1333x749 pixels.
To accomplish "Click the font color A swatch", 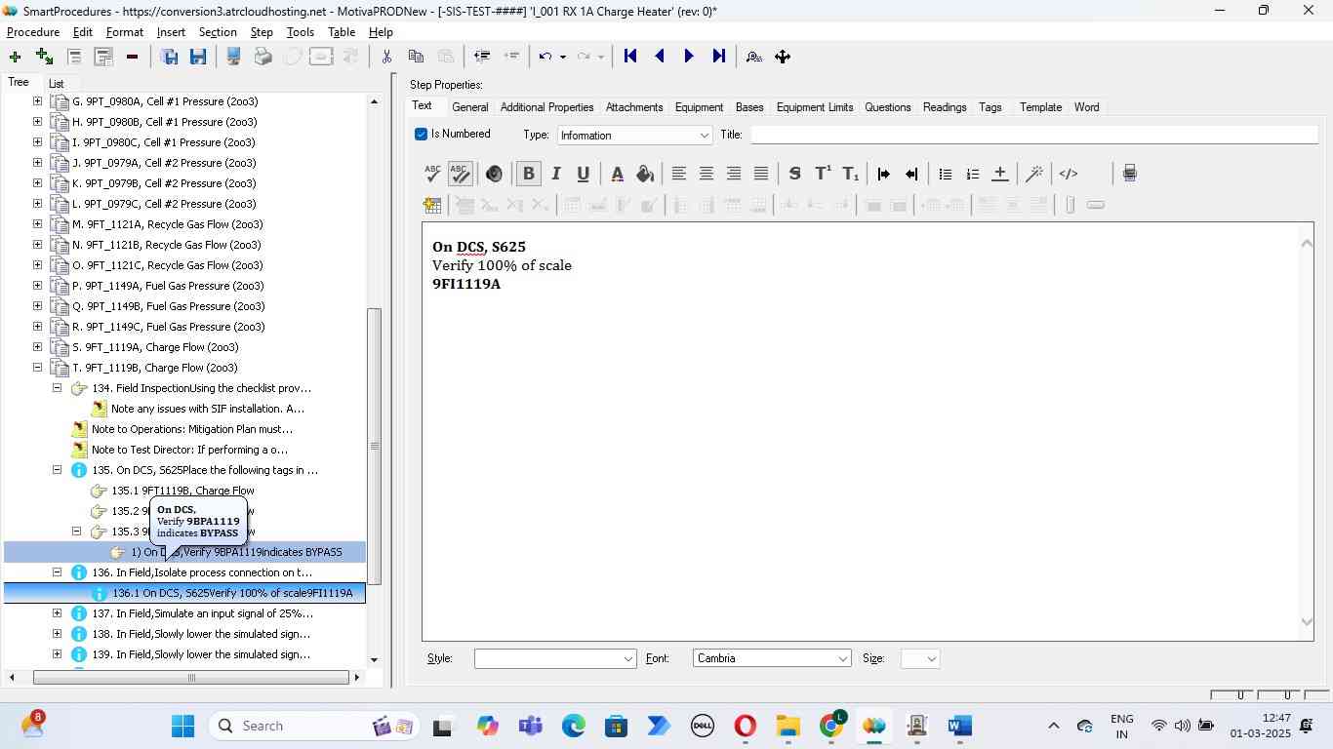I will coord(617,174).
